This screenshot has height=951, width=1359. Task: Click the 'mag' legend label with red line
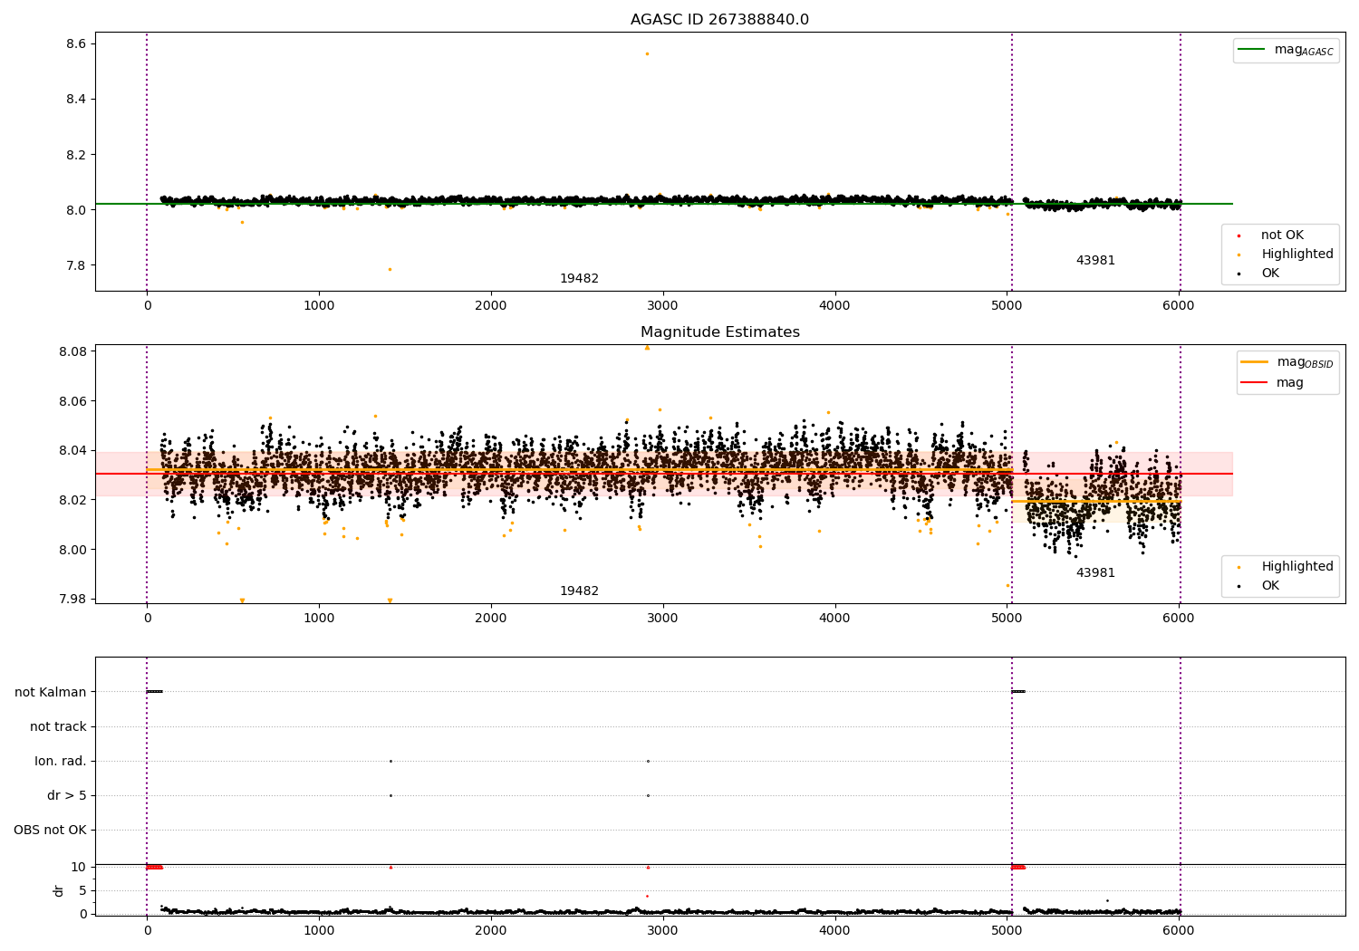pyautogui.click(x=1290, y=383)
